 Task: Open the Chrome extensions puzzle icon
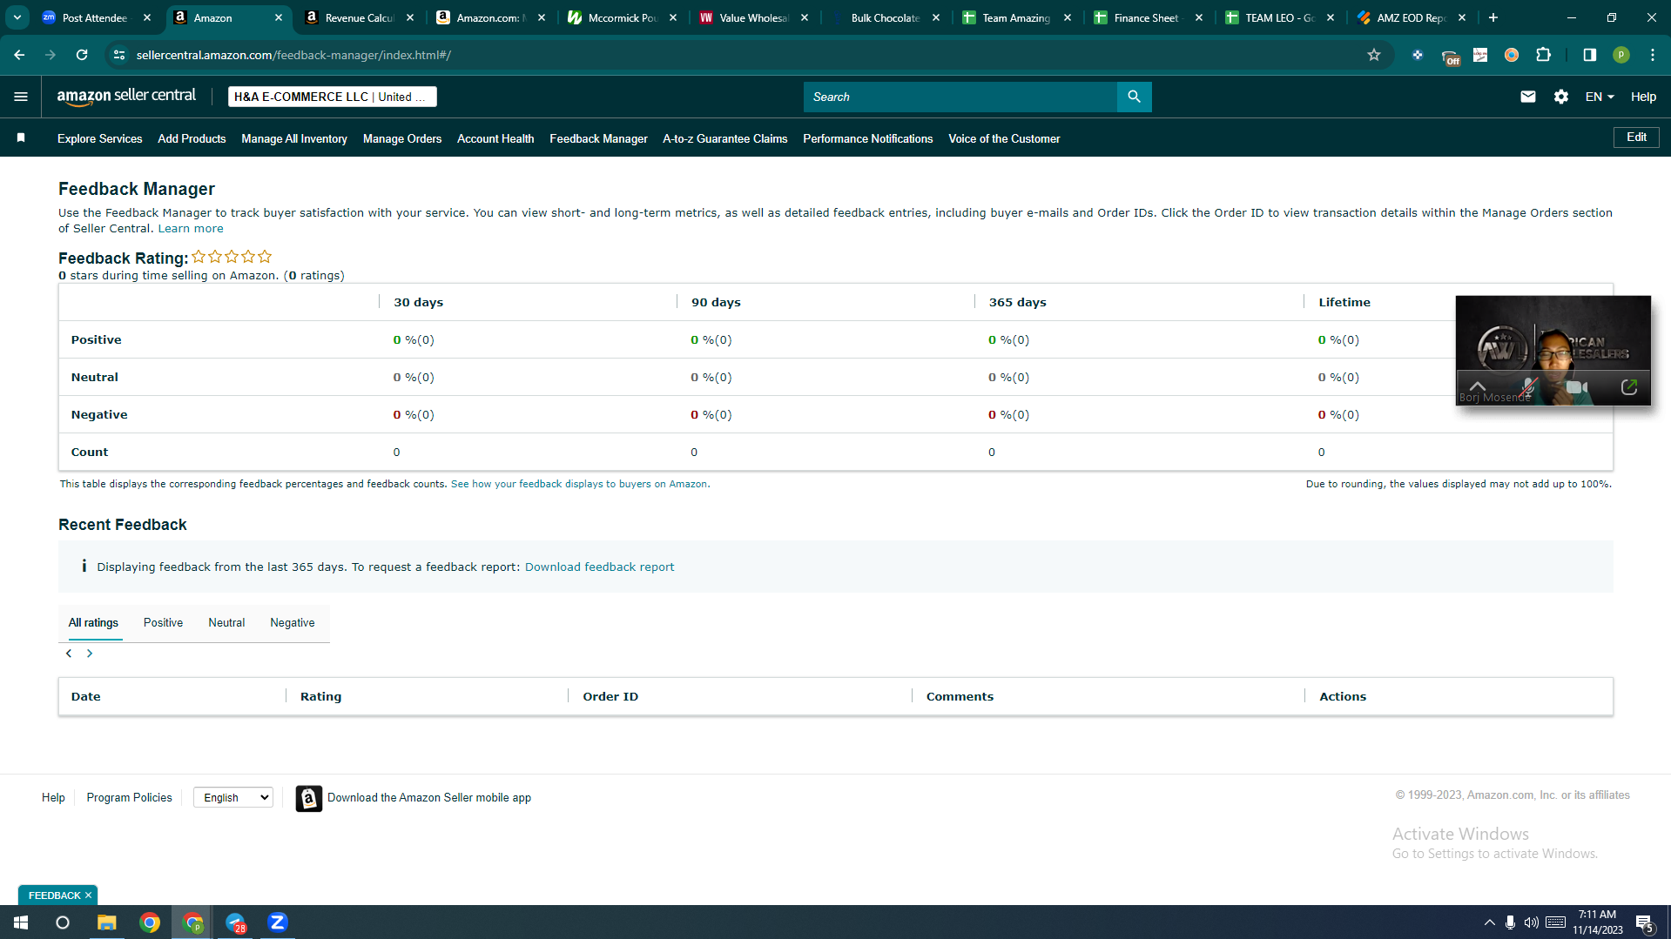click(x=1543, y=55)
